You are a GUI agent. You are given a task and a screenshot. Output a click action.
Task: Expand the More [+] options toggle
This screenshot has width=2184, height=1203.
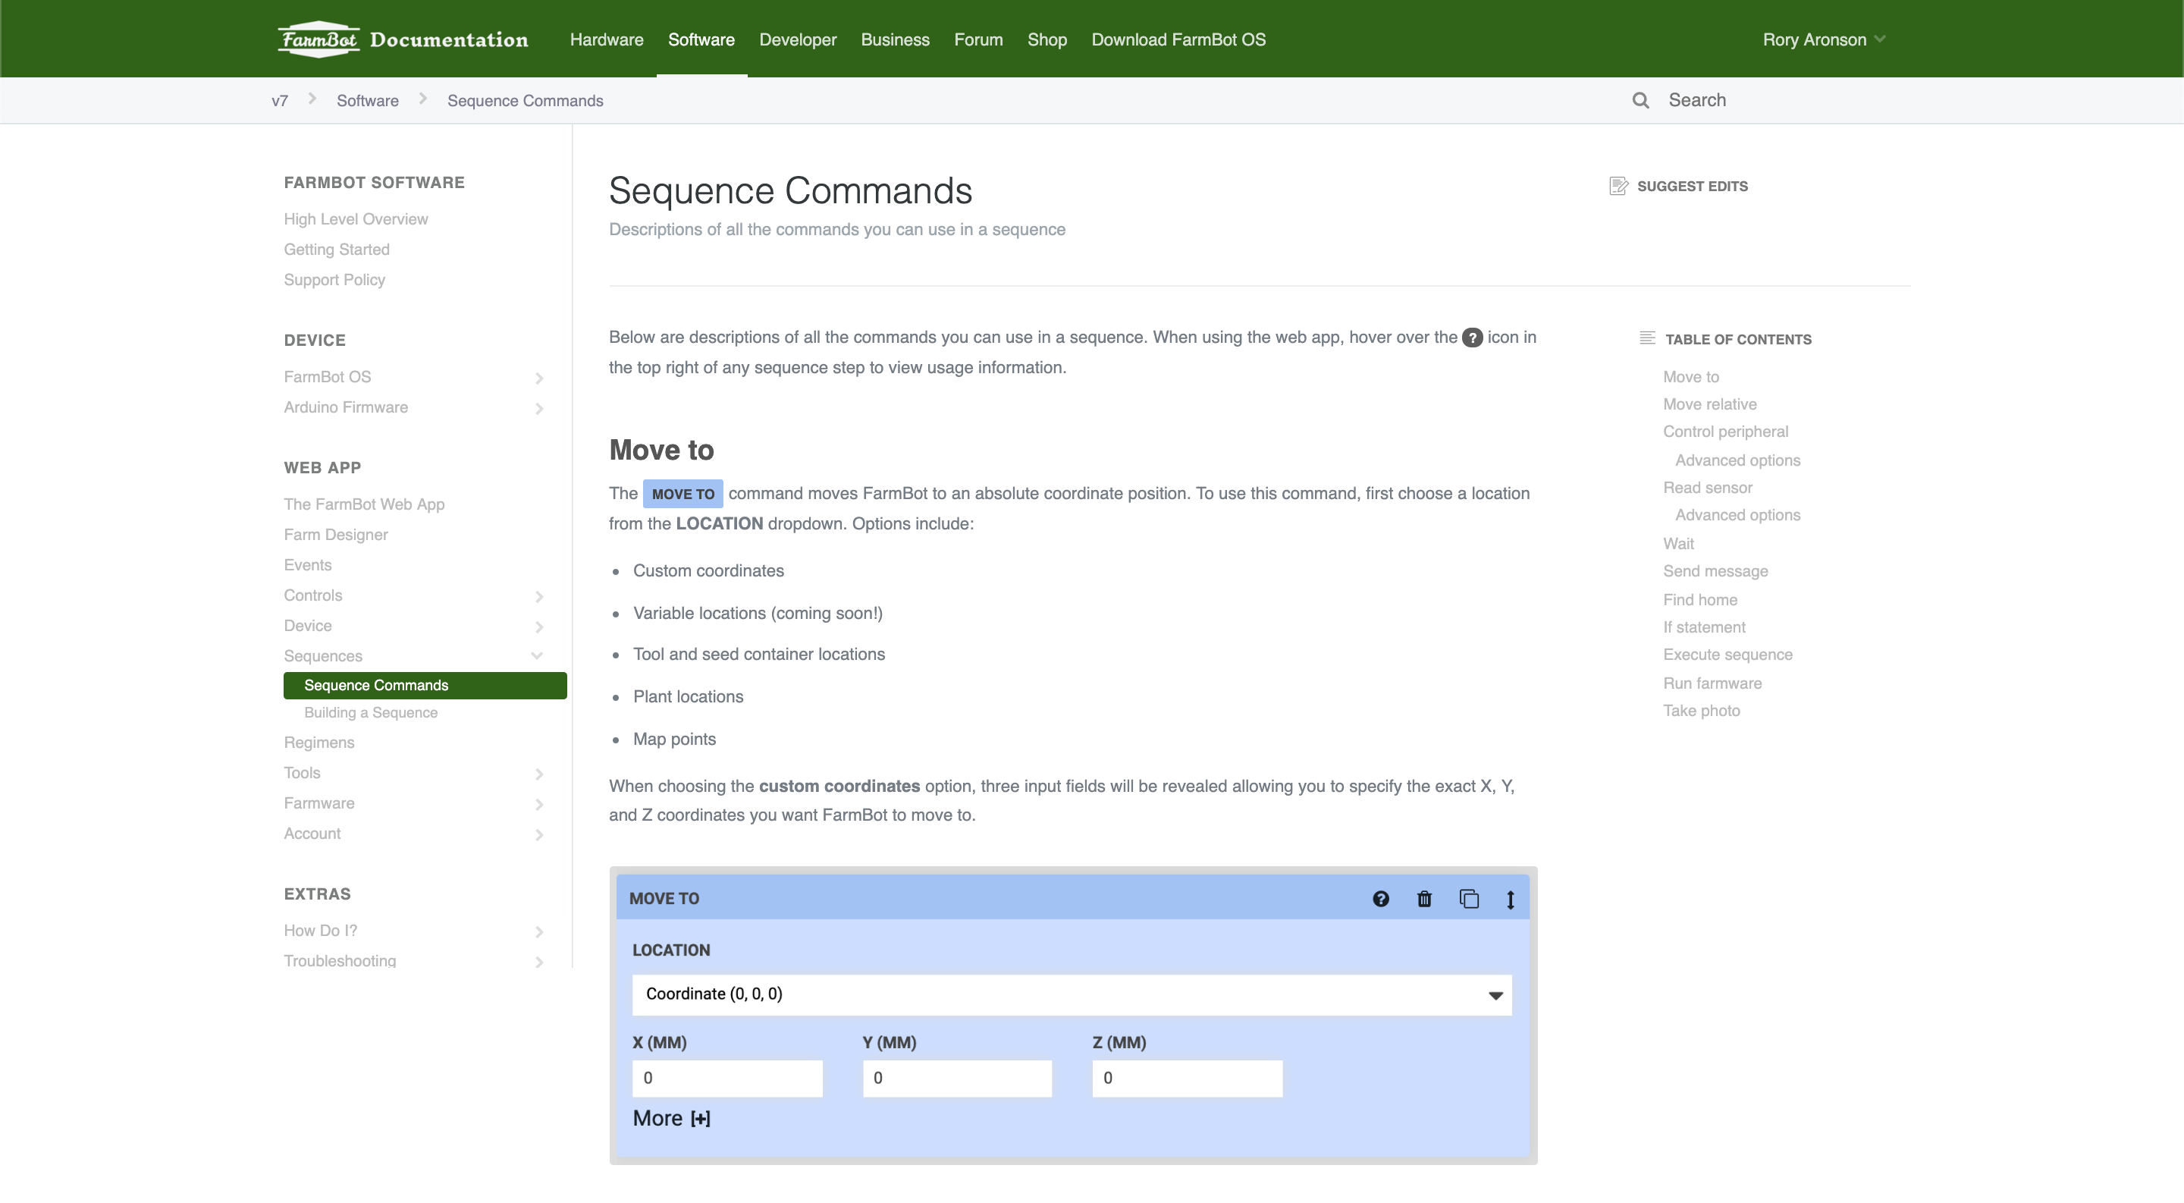671,1118
